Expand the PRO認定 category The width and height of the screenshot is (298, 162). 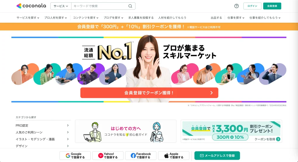(42, 125)
